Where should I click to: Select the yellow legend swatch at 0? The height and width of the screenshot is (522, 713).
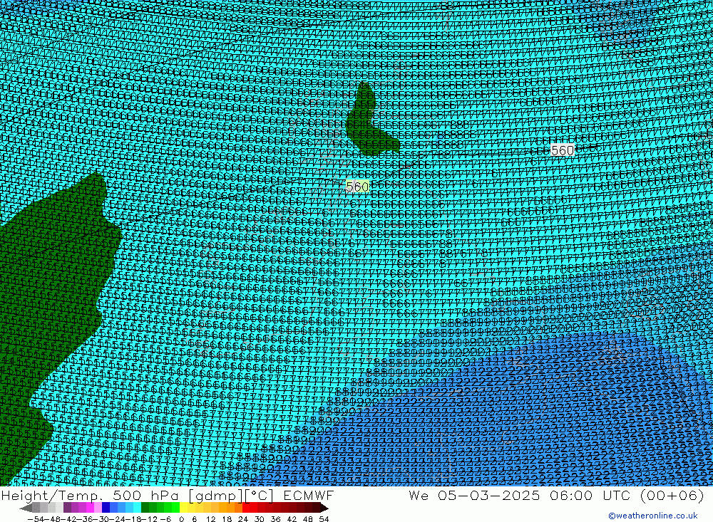(x=184, y=508)
